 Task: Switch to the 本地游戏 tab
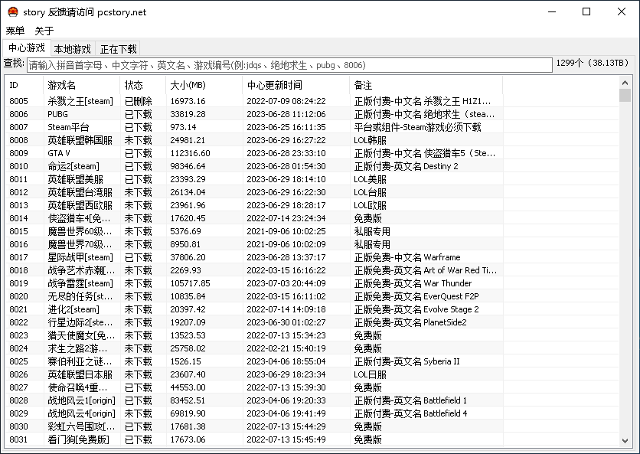coord(72,48)
